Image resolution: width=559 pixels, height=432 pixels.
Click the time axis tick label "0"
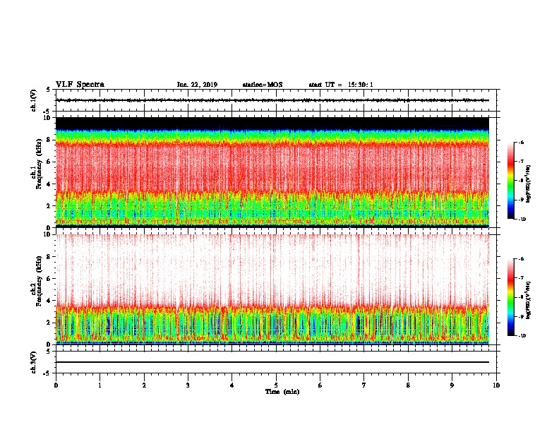(56, 385)
